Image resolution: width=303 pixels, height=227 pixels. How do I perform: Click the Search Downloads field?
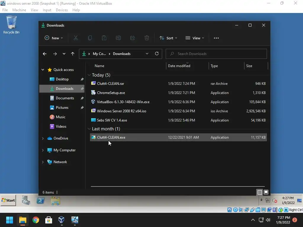click(x=216, y=54)
